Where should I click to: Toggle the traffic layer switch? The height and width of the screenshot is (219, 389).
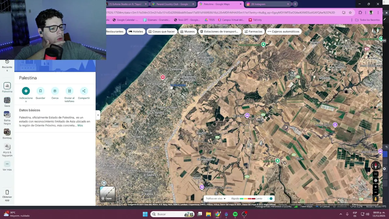[x=270, y=199]
